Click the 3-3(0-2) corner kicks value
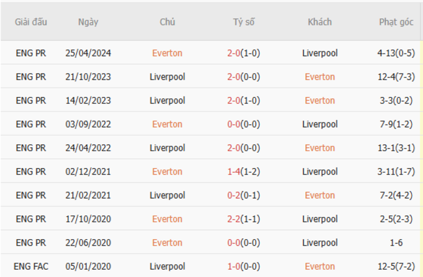Image resolution: width=423 pixels, height=277 pixels. (x=396, y=100)
